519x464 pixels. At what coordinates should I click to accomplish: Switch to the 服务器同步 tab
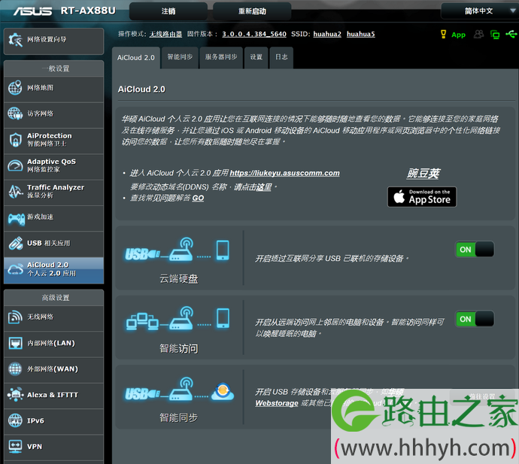221,57
